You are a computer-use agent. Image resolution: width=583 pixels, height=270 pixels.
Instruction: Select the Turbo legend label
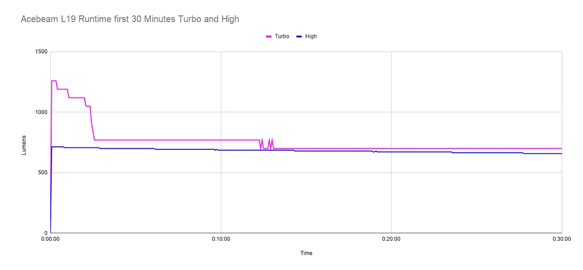(282, 36)
